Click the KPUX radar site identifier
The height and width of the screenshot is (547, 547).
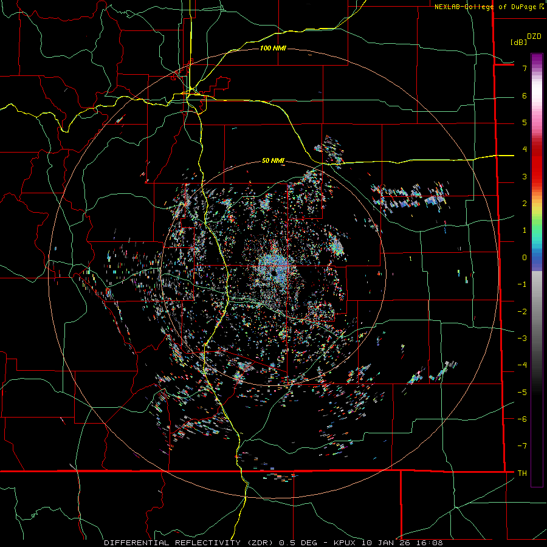(345, 543)
